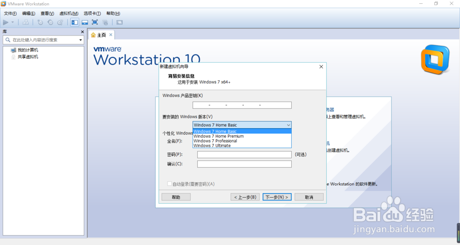Viewport: 460px width, 245px height.
Task: Close the 新建虚拟机向导 dialog
Action: (x=321, y=67)
